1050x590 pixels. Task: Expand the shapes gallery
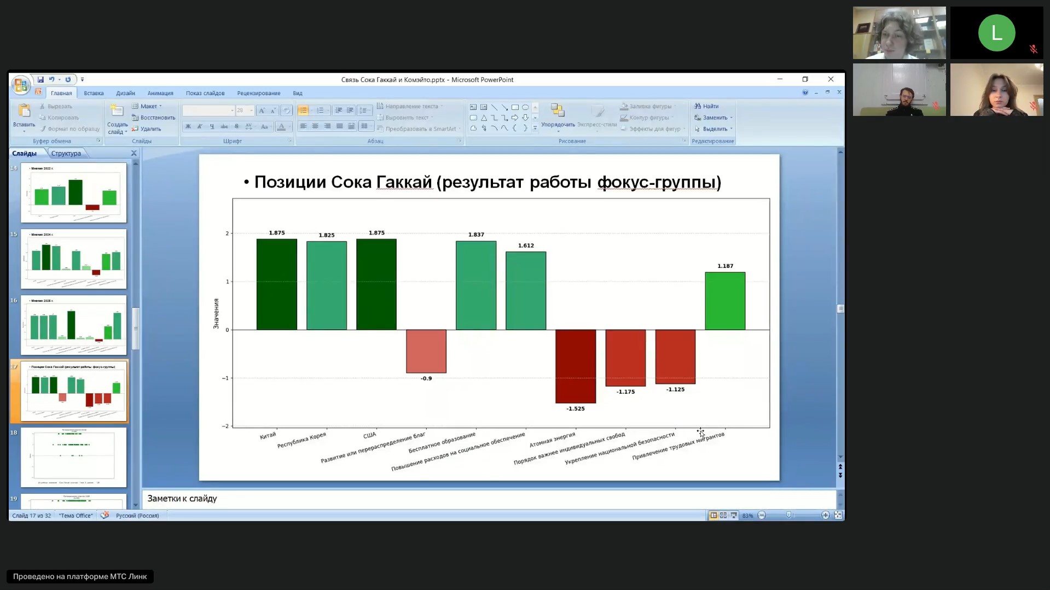click(535, 128)
